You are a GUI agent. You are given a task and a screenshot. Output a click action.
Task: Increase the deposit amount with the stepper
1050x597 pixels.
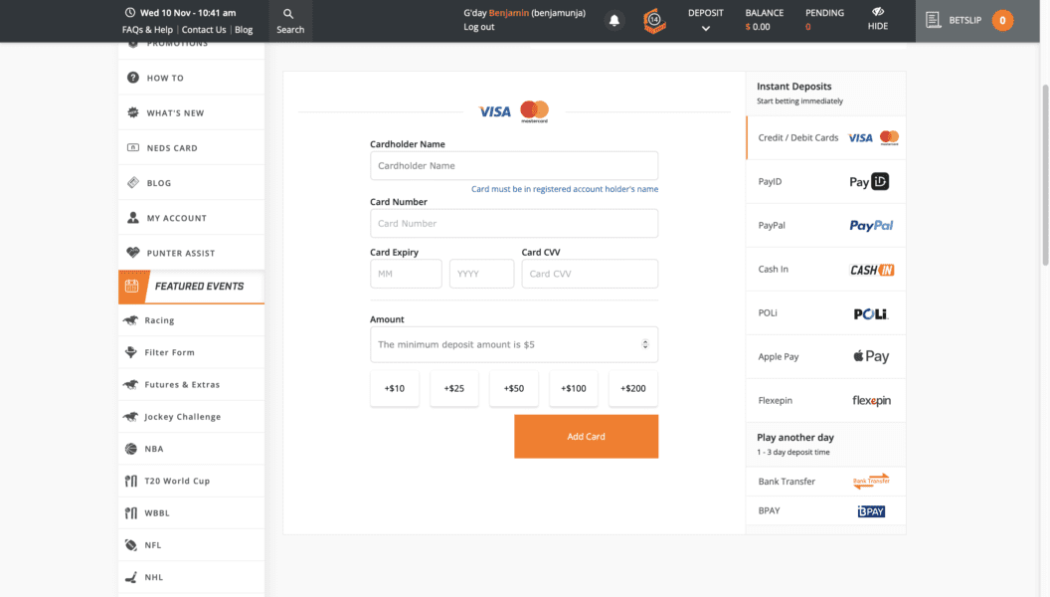coord(647,339)
